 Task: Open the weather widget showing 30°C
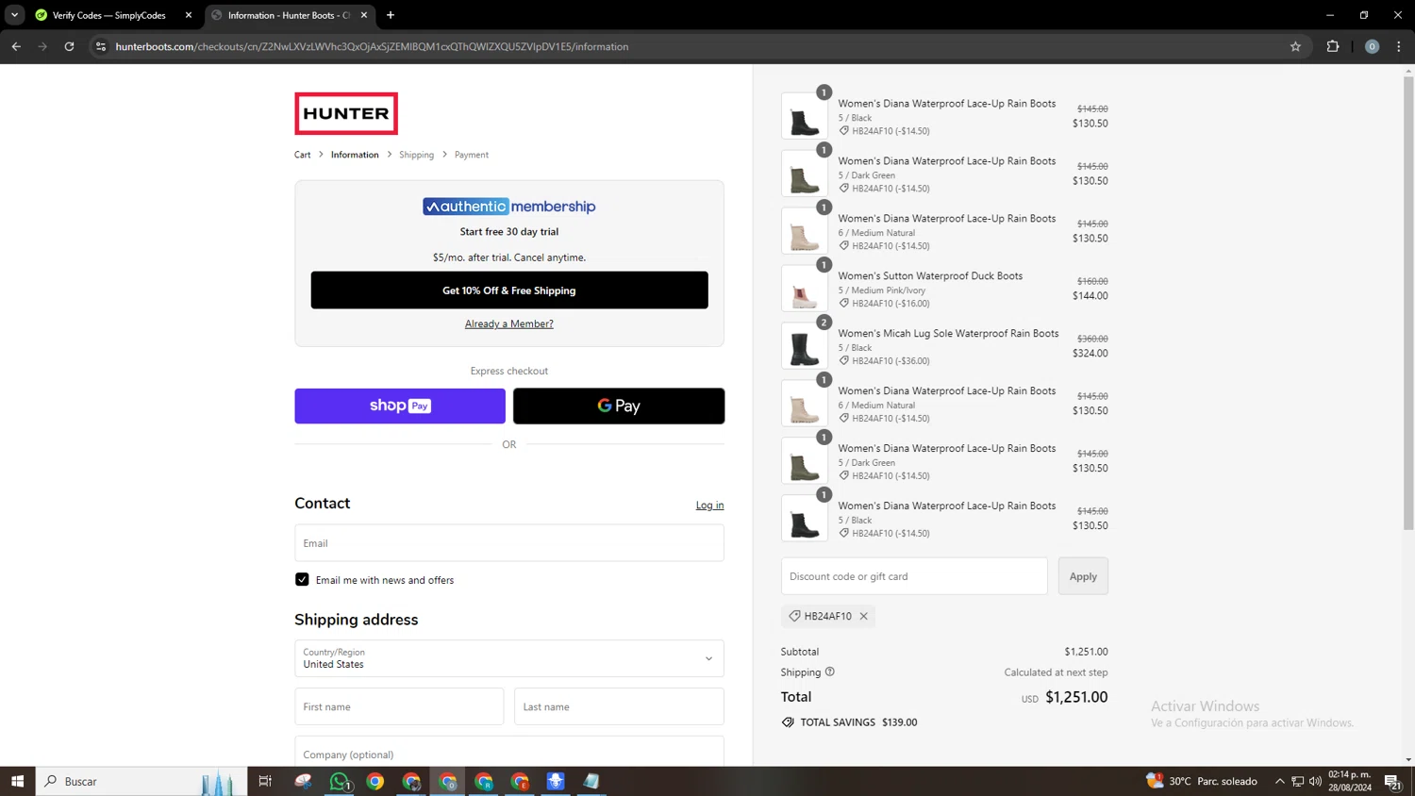[1201, 781]
